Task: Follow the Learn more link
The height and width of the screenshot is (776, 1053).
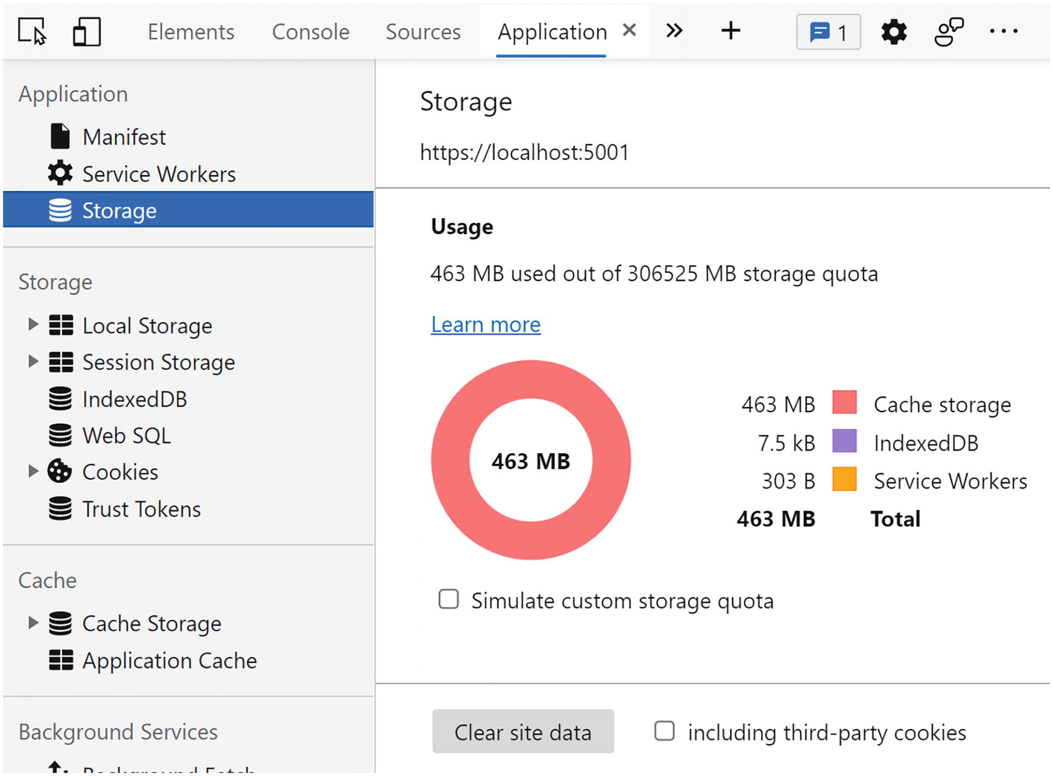Action: (485, 325)
